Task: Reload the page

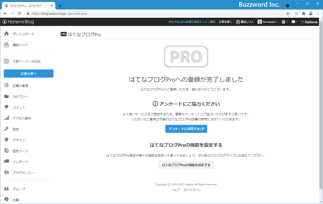Action: (x=20, y=14)
